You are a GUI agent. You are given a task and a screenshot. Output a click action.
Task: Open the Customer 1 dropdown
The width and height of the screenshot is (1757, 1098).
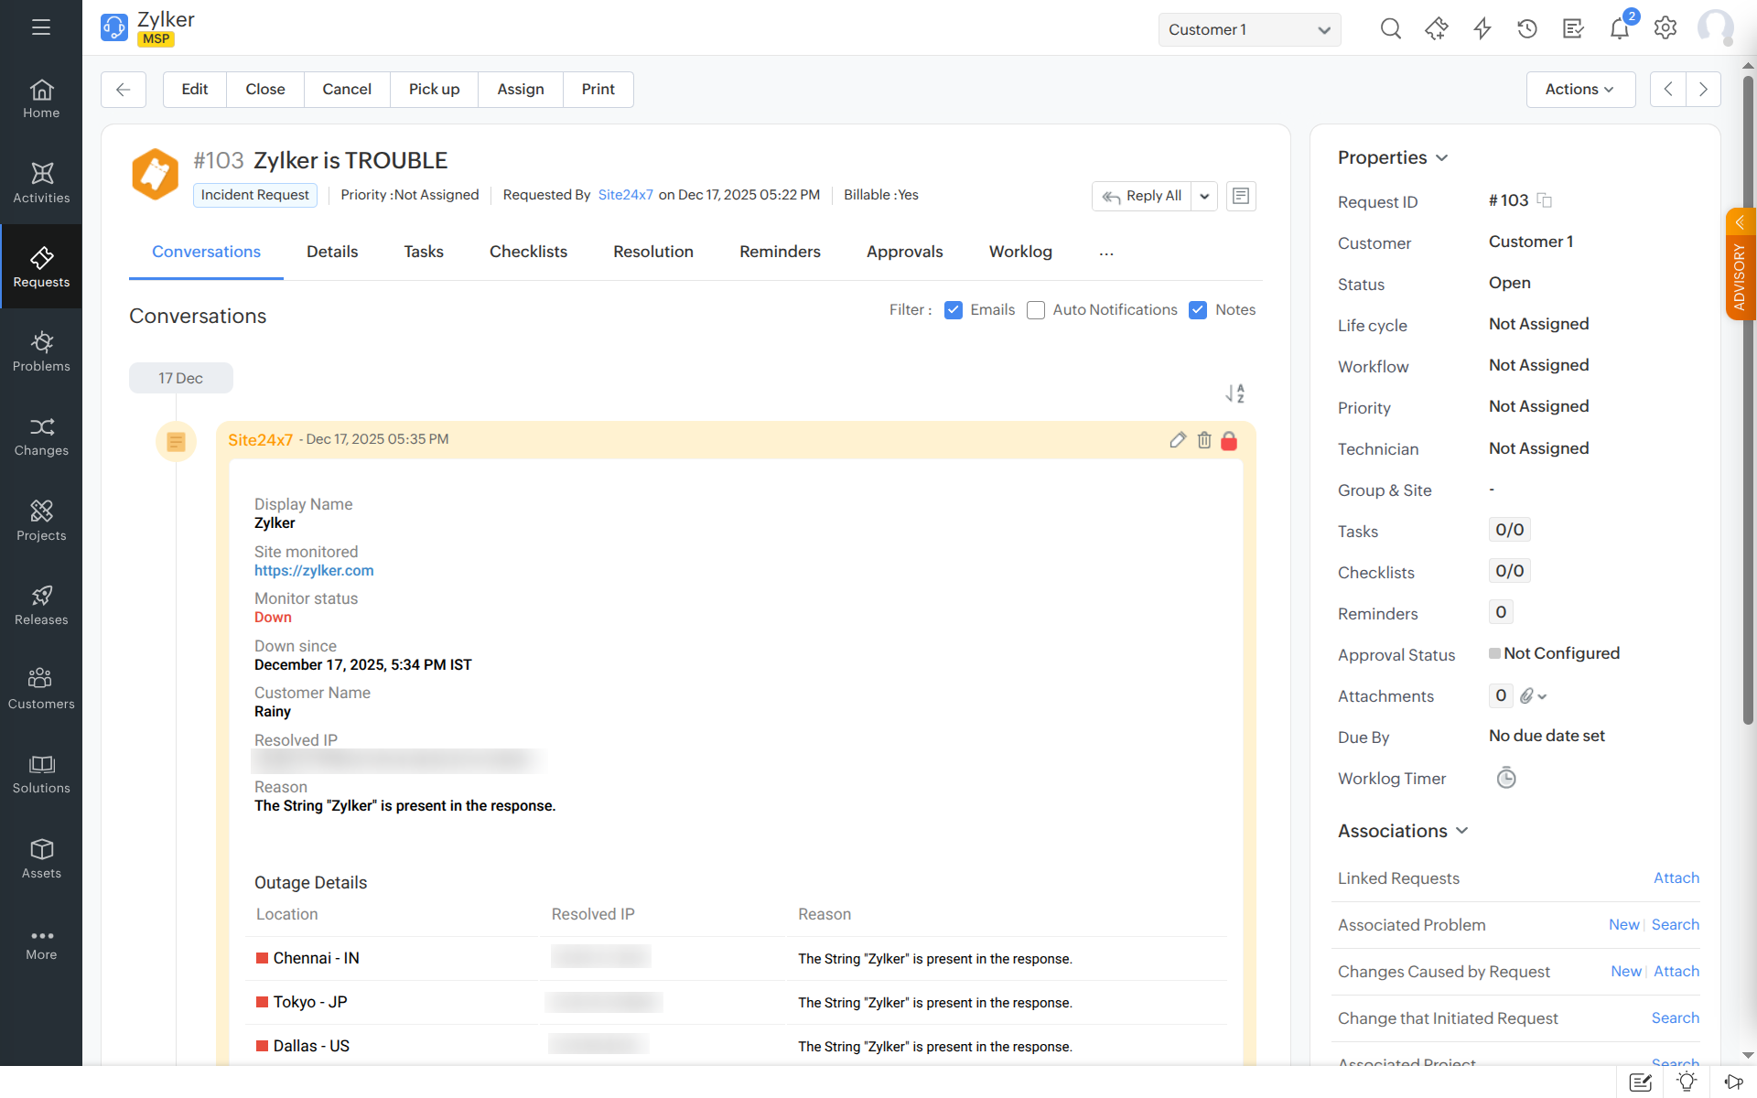coord(1249,29)
